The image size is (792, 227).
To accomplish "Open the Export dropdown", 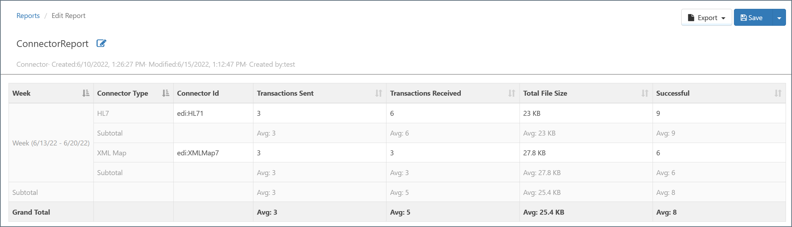I will click(x=706, y=18).
